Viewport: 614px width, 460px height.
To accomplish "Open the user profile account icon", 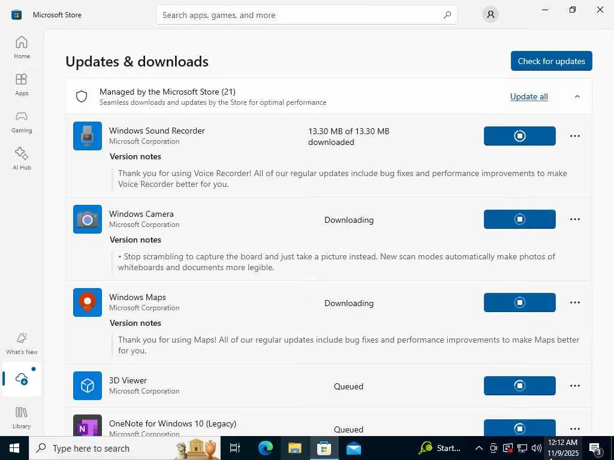I will click(490, 15).
